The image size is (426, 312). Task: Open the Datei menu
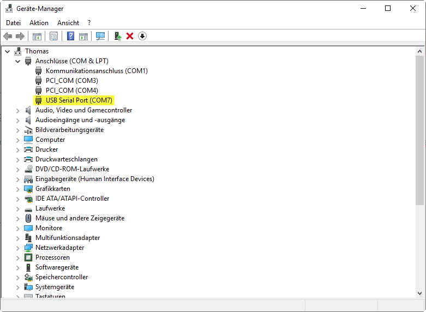13,23
